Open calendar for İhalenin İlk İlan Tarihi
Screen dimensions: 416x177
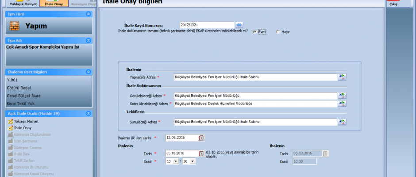[202, 138]
